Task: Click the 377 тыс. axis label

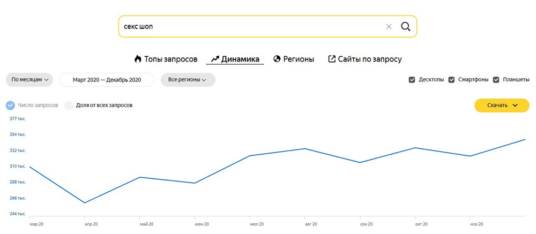Action: 18,118
